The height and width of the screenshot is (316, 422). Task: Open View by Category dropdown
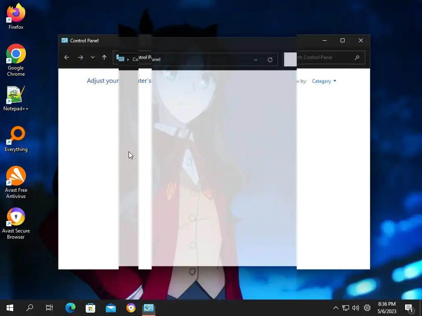tap(324, 81)
